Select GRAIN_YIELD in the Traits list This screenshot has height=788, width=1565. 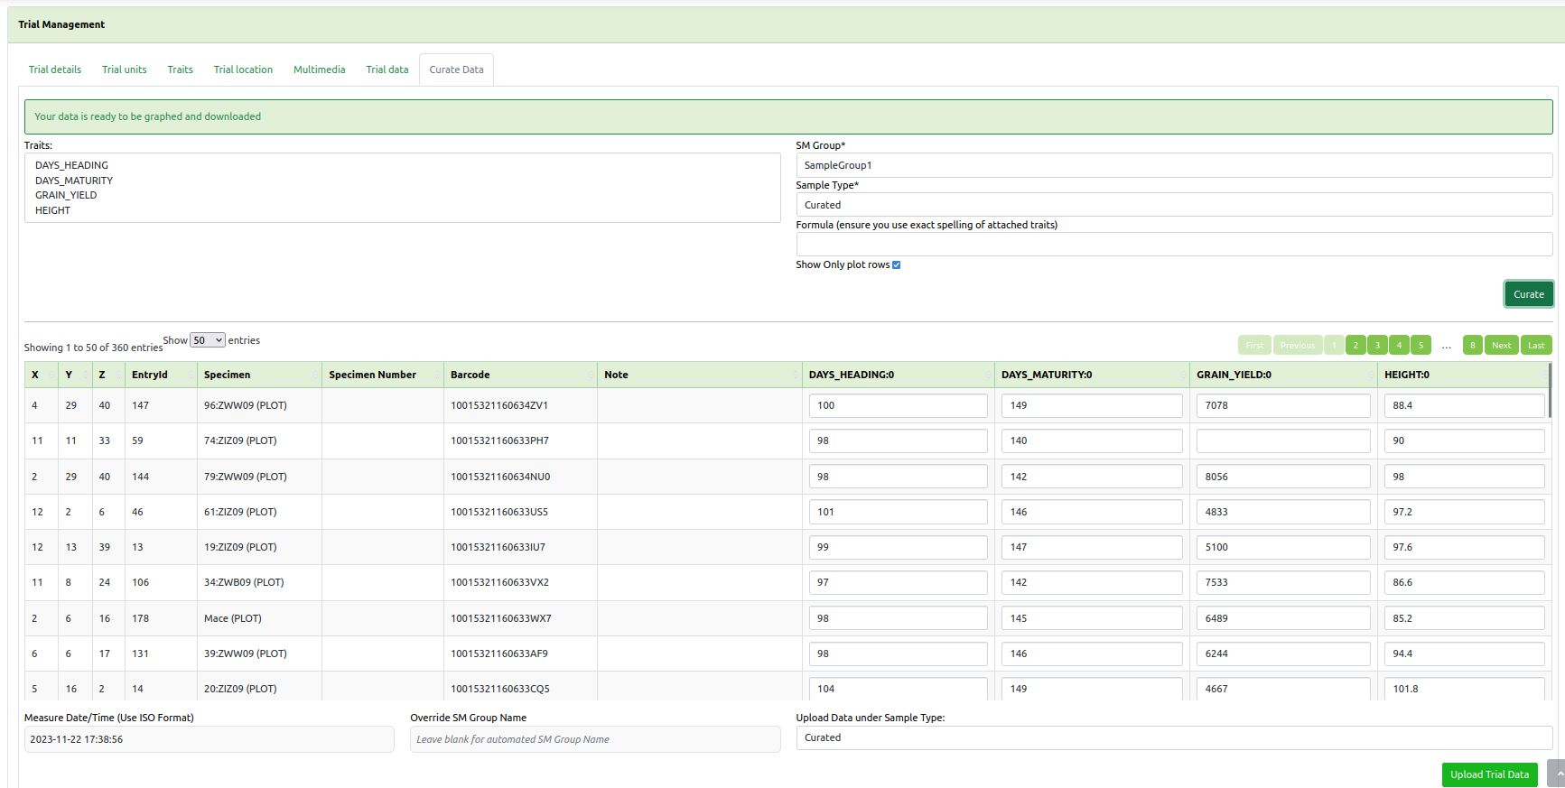(66, 195)
